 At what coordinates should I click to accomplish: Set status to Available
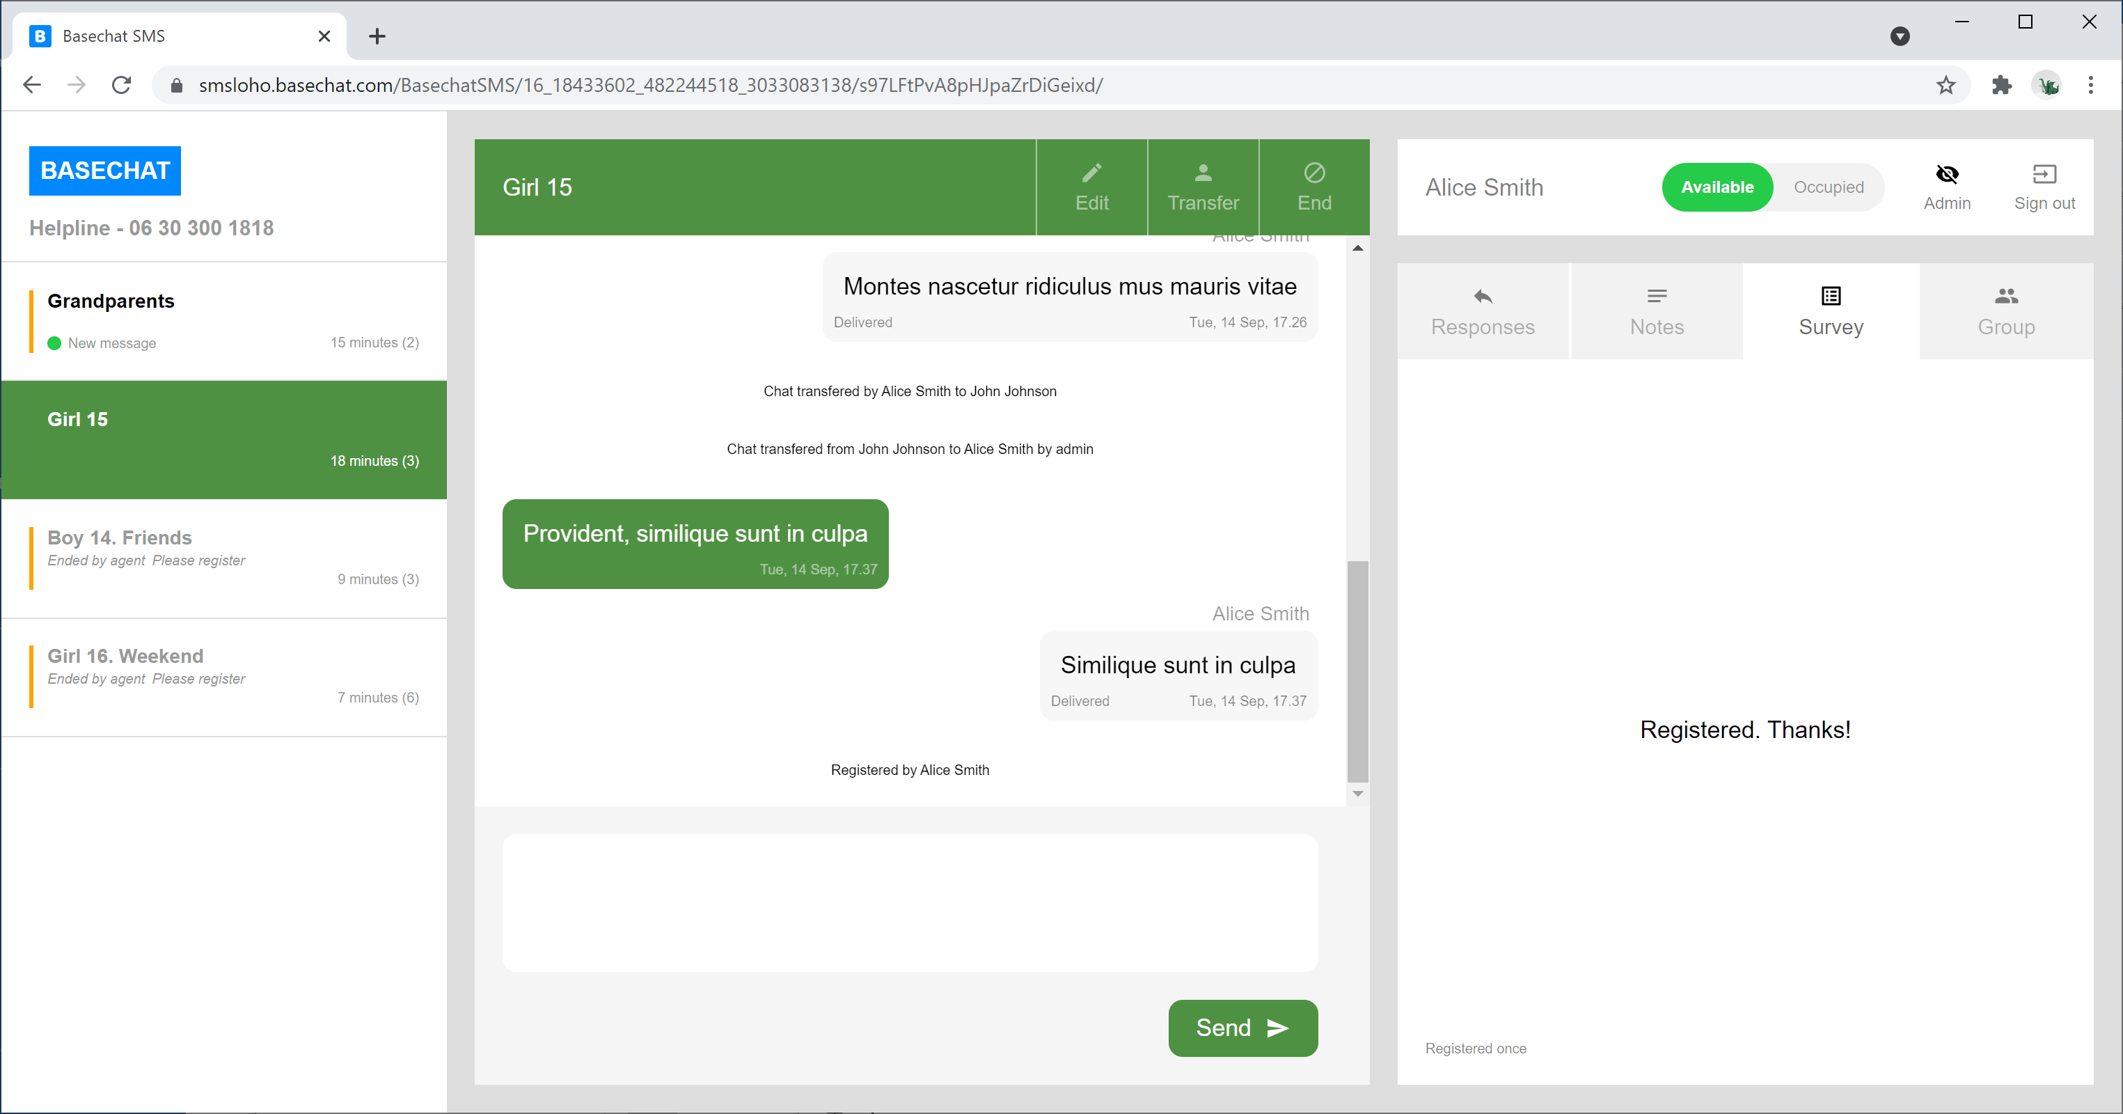[x=1716, y=187]
